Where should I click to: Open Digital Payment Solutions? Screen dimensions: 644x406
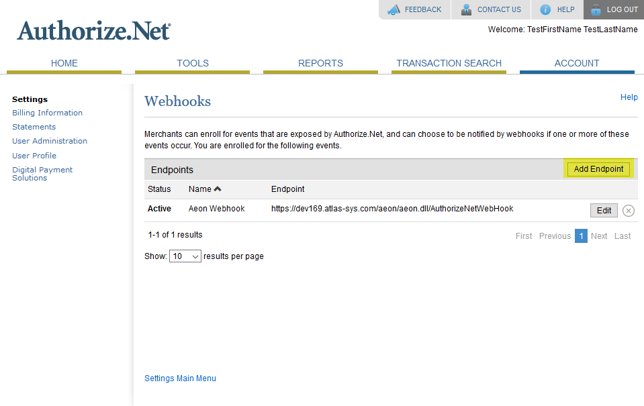(x=42, y=173)
